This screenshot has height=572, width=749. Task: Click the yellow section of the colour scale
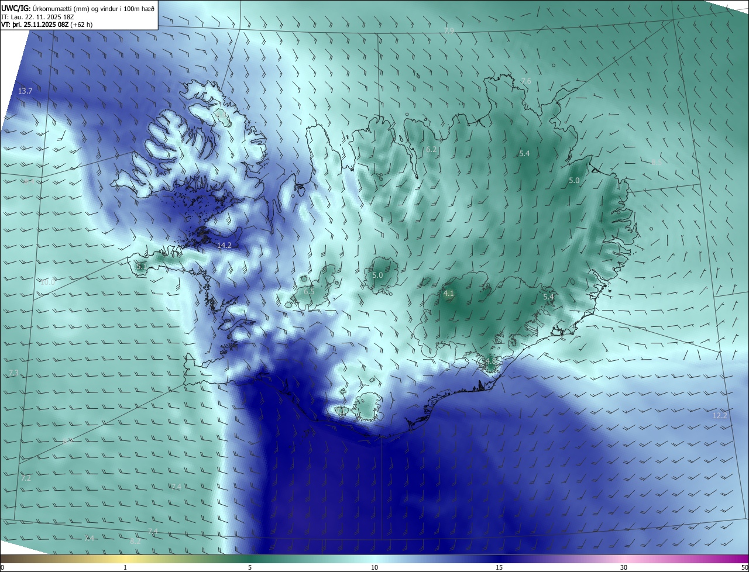125,559
